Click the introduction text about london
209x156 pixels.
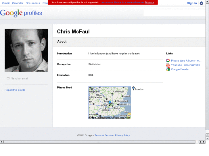click(114, 54)
